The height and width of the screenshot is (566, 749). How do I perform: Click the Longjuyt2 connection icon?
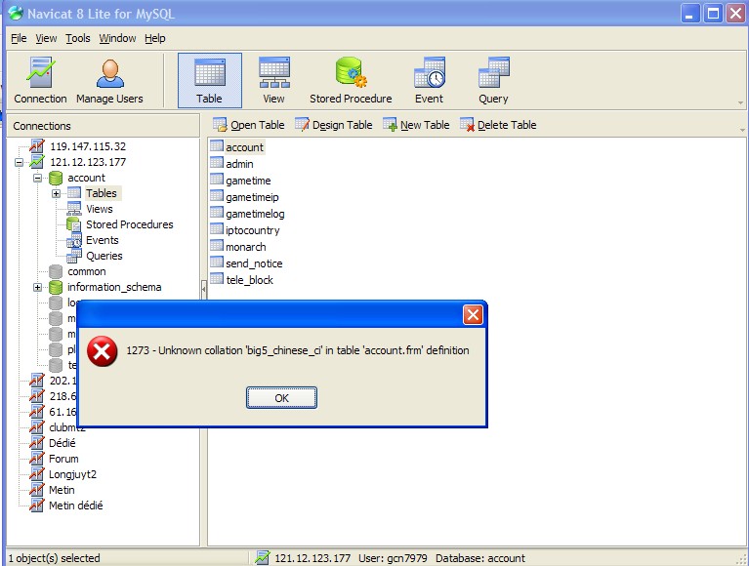[x=36, y=474]
